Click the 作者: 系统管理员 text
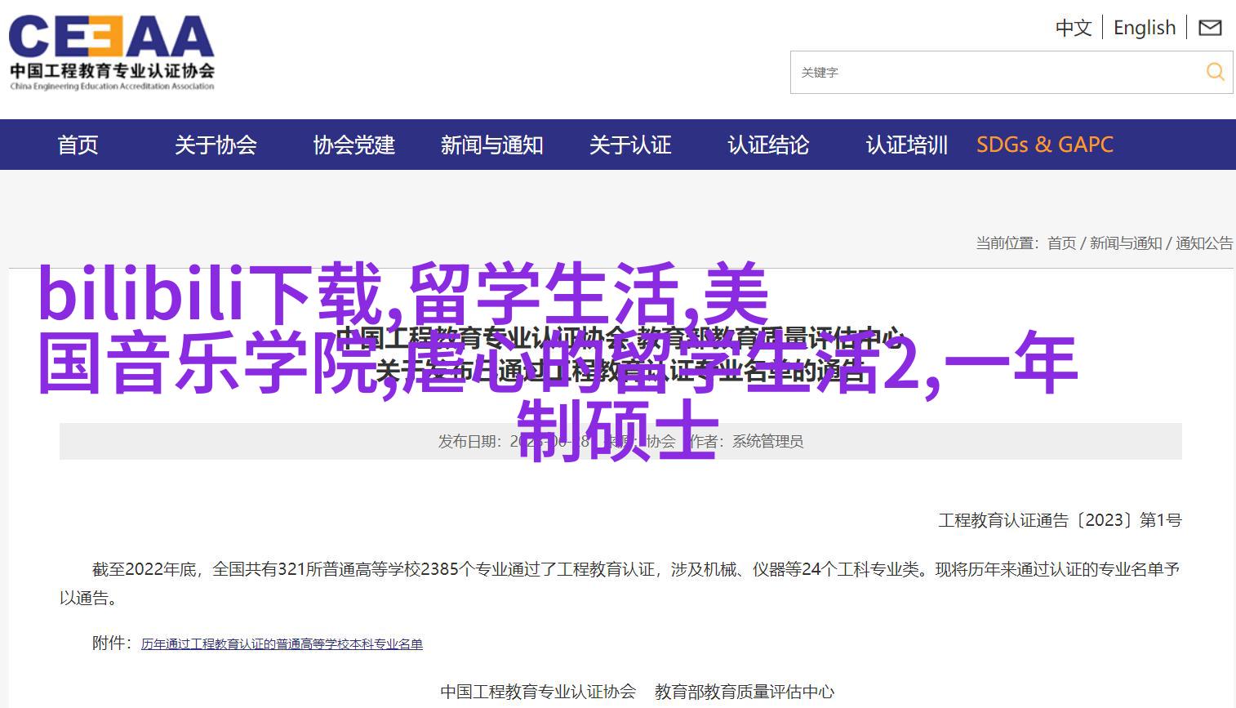Screen dimensions: 1236x708 tap(746, 441)
